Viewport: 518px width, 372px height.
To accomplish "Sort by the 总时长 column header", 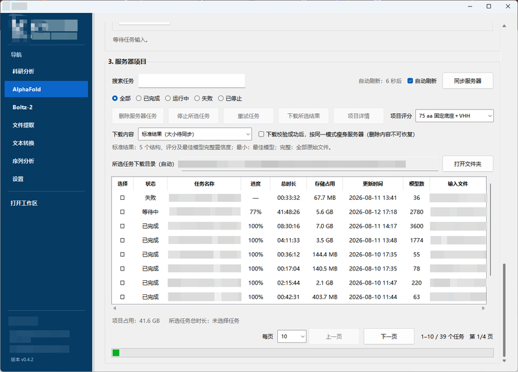I will 288,184.
